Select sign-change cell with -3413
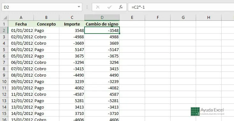The image size is (234, 121). click(102, 107)
